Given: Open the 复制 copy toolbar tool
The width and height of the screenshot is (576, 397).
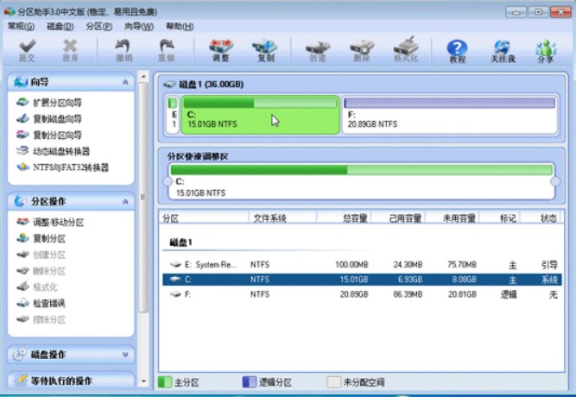Looking at the screenshot, I should pyautogui.click(x=265, y=50).
